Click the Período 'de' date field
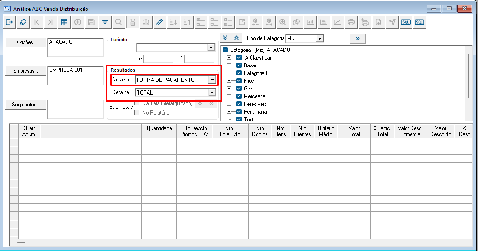 (x=158, y=59)
